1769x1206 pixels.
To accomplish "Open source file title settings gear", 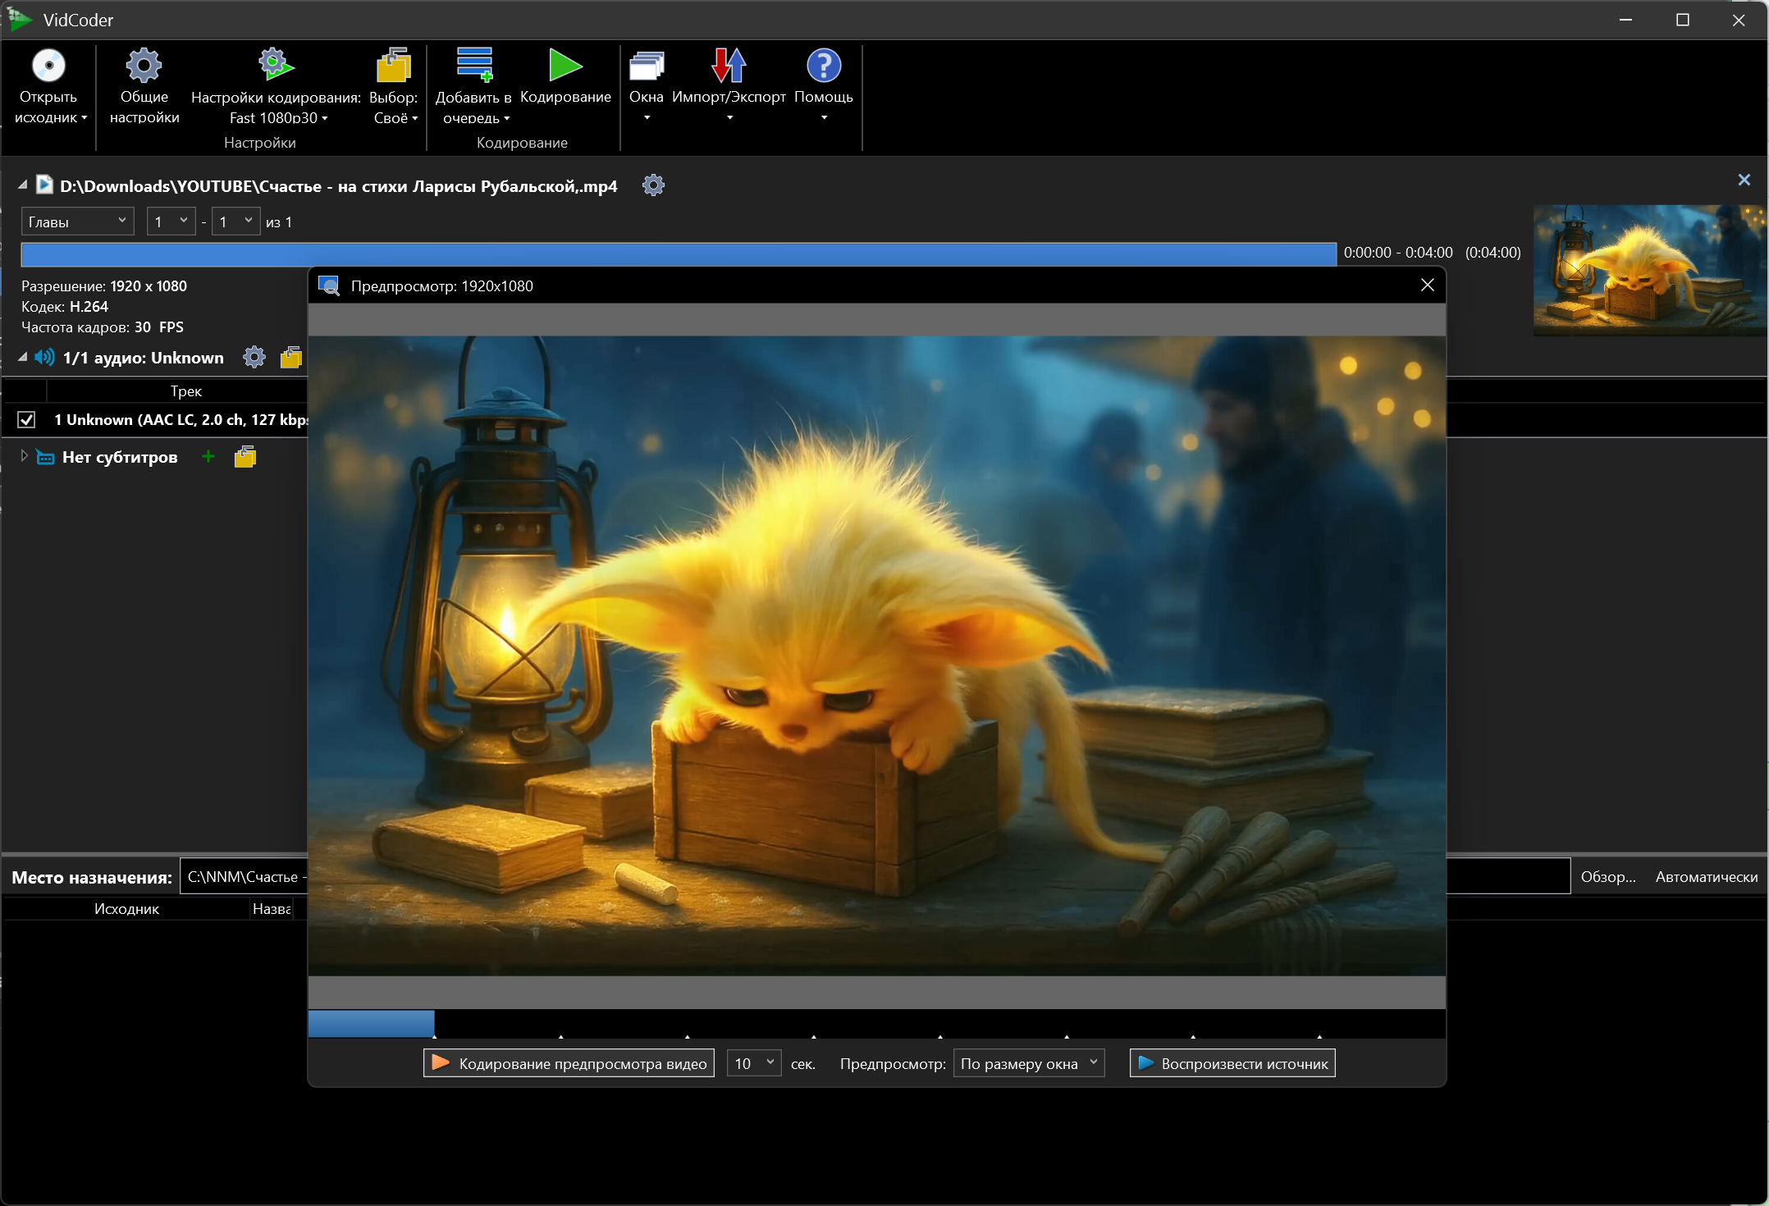I will point(653,186).
